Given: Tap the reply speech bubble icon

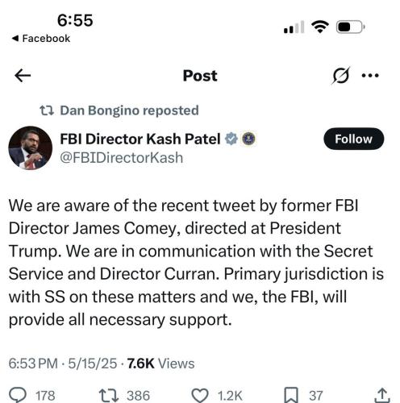Looking at the screenshot, I should point(18,396).
